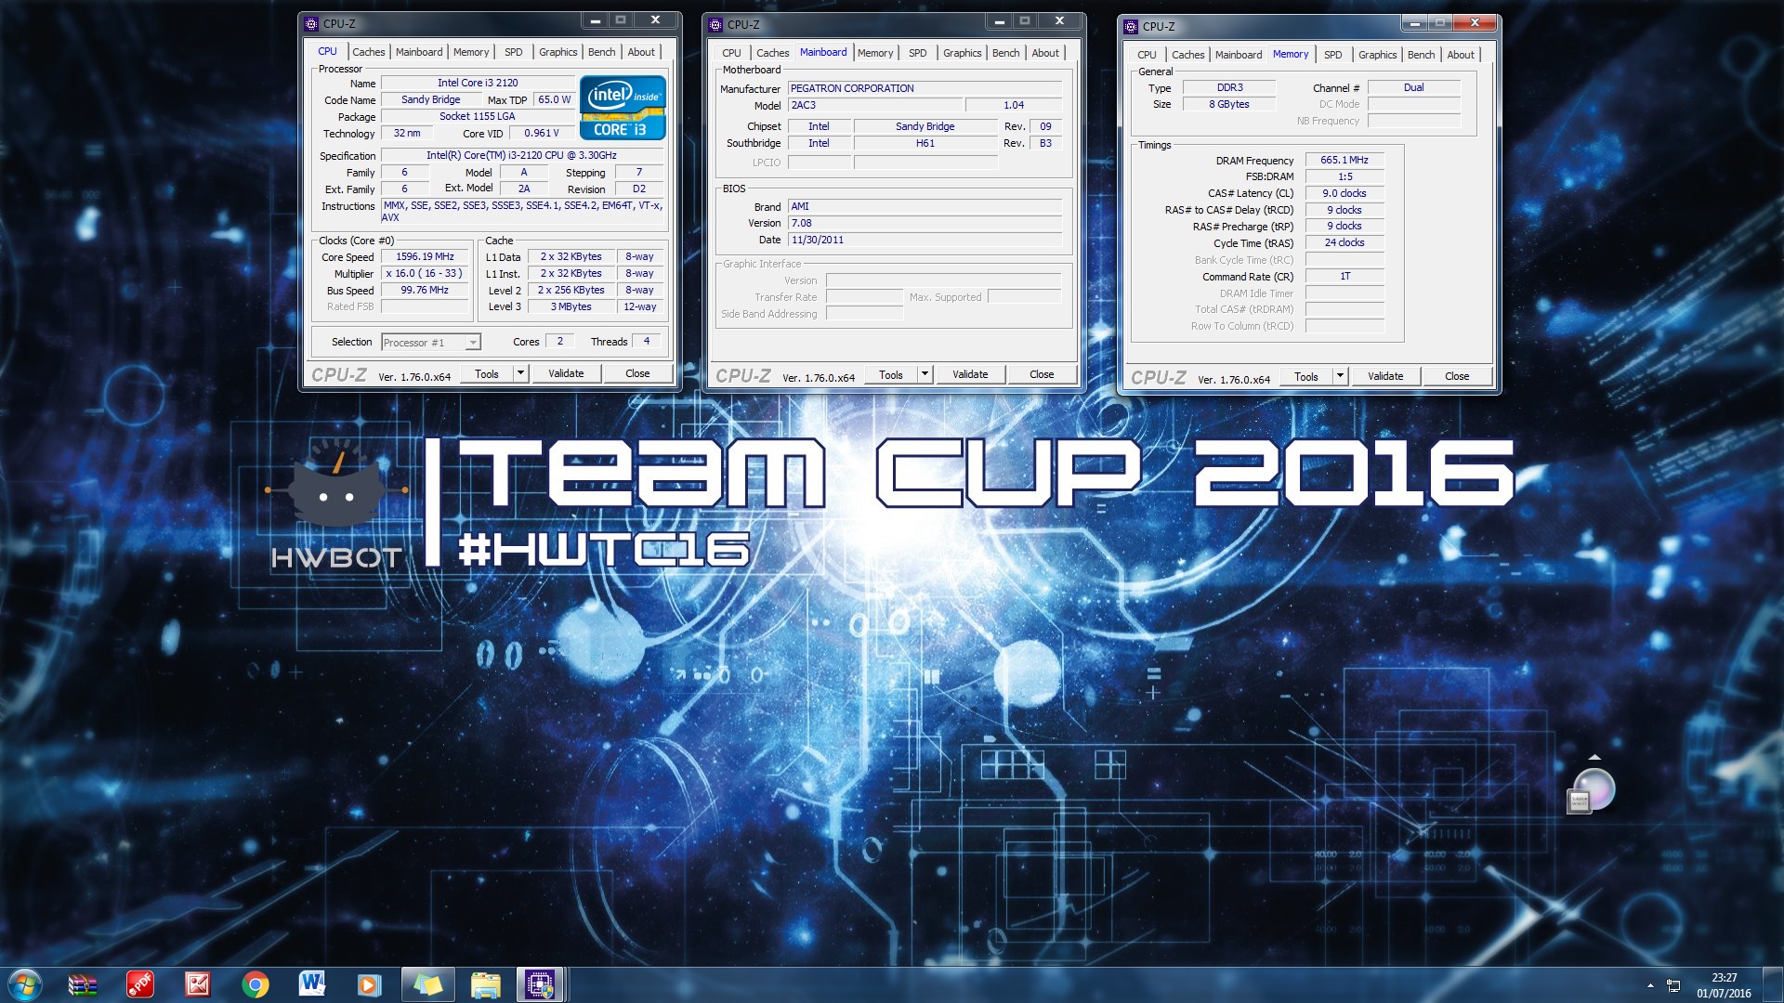Image resolution: width=1784 pixels, height=1003 pixels.
Task: Select the SPD tab in the CPU window
Action: (514, 52)
